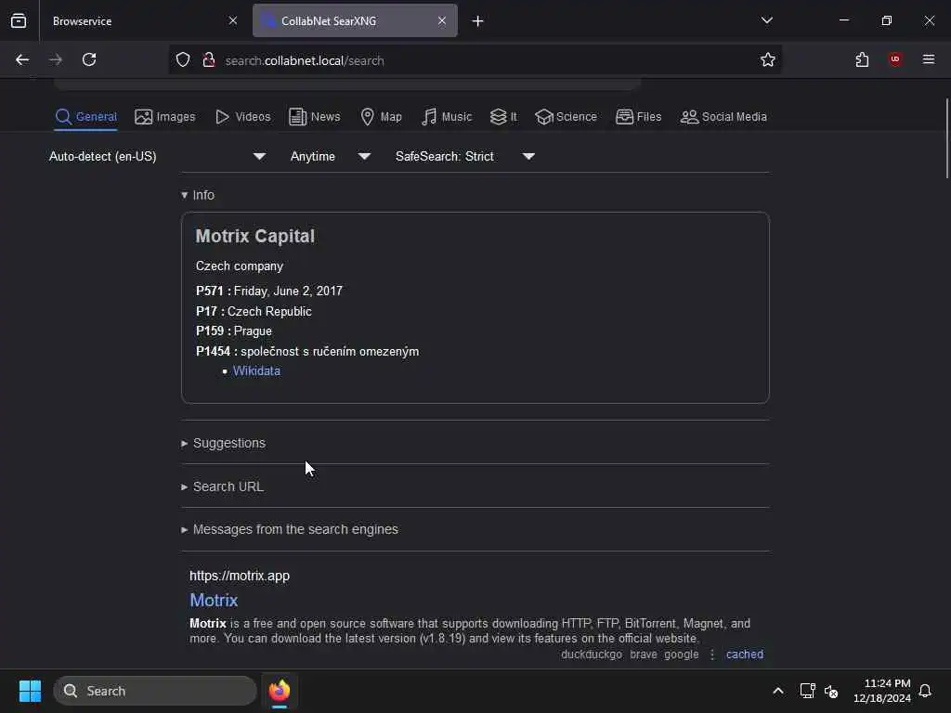Open the taskbar clock showing 11:24 PM
951x713 pixels.
click(882, 691)
